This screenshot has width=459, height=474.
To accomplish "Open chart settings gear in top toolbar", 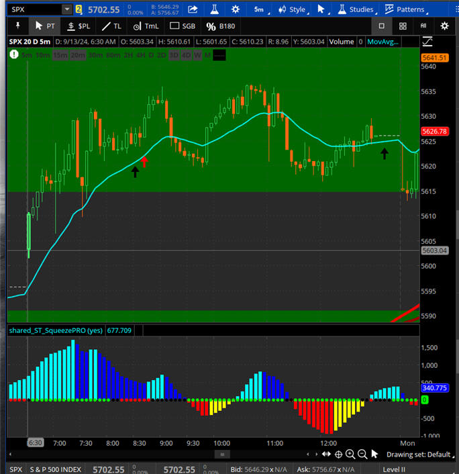I will [x=235, y=9].
